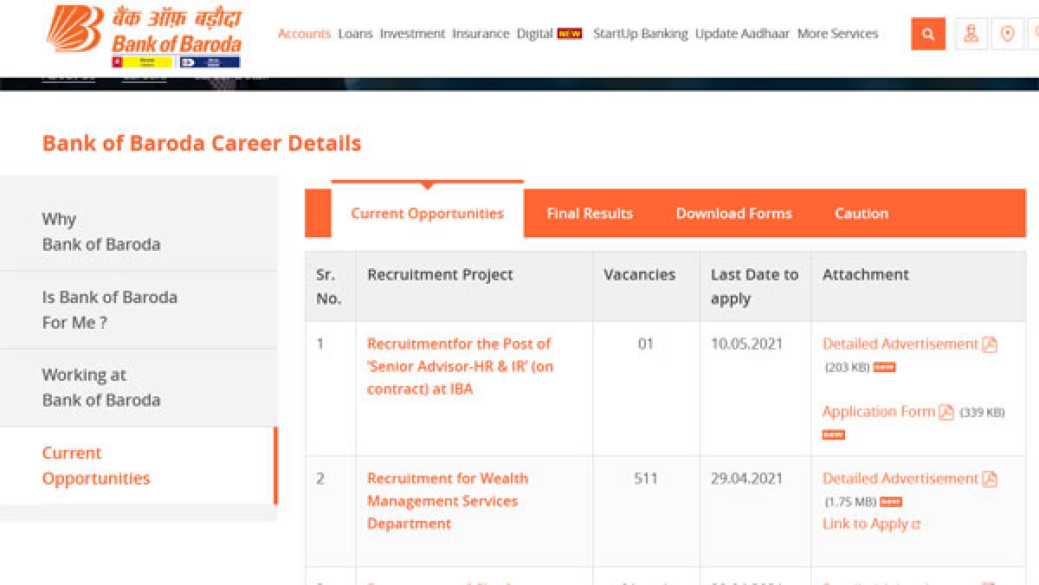
Task: Switch to the Final Results tab
Action: point(590,214)
